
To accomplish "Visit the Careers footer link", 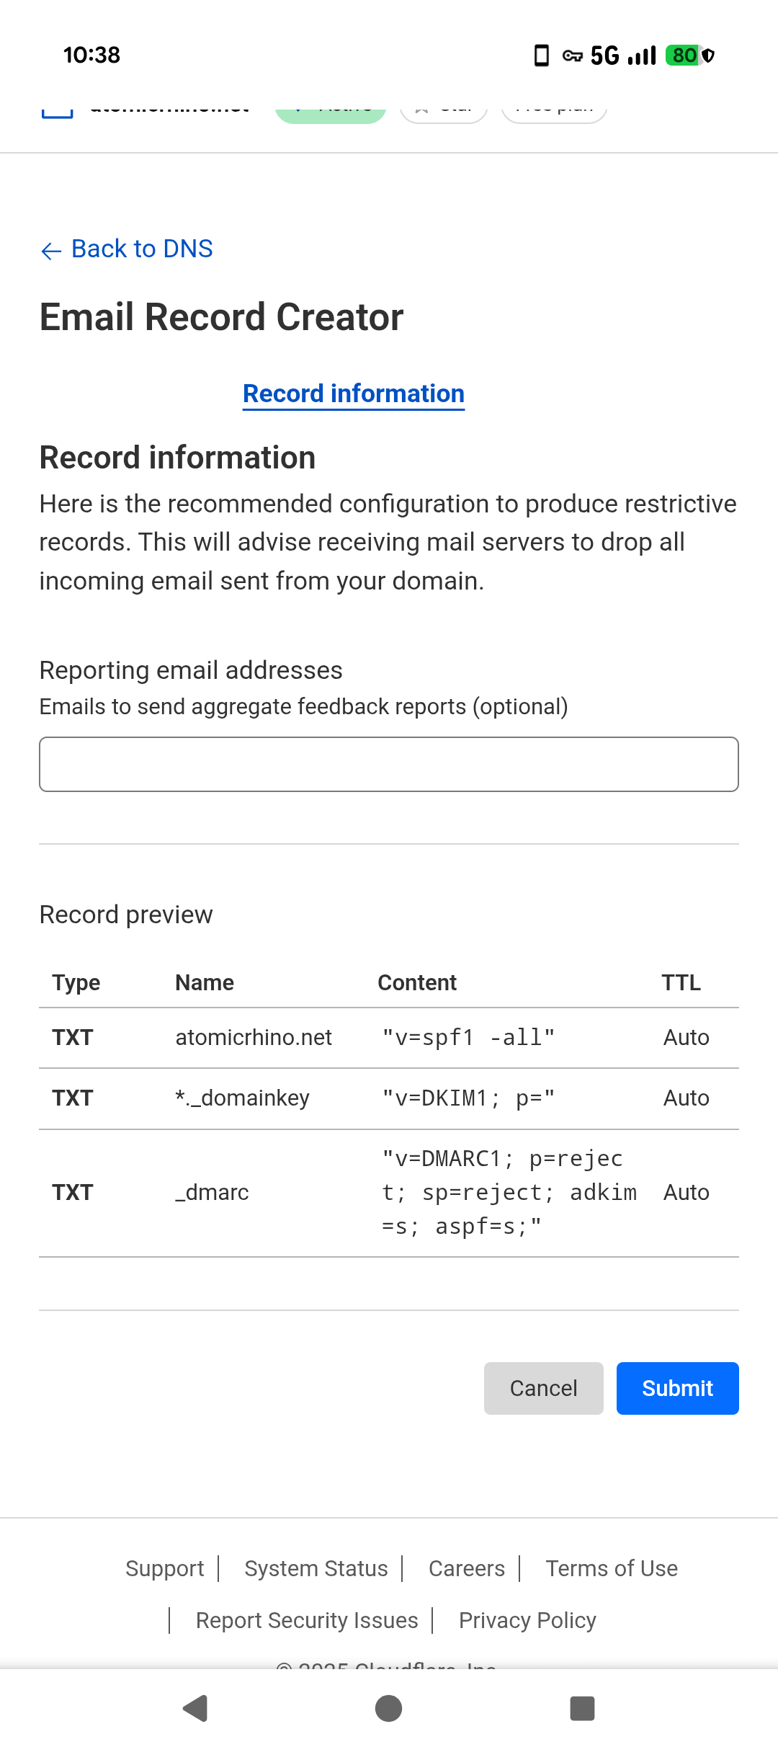I will point(467,1568).
